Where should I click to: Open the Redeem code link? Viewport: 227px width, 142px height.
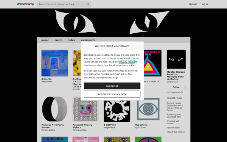click(173, 128)
